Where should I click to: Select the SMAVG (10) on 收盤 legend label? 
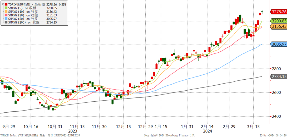pyautogui.click(x=23, y=11)
